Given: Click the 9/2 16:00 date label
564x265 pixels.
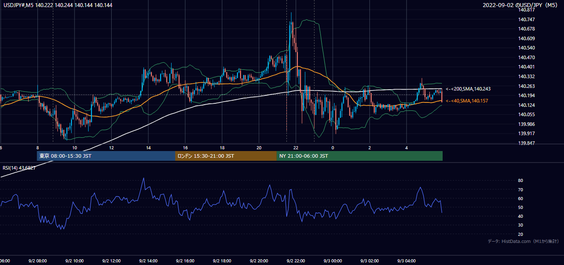Looking at the screenshot, I should 185,261.
